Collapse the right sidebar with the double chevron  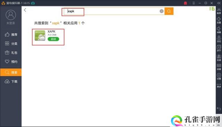219,3
